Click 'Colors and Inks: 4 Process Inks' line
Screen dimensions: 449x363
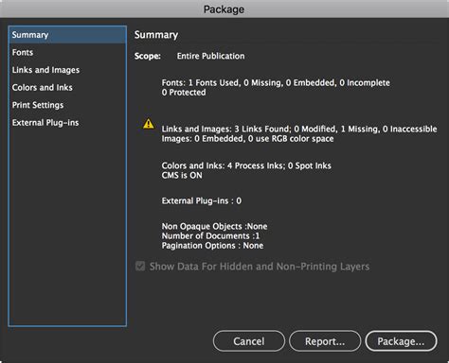click(246, 165)
